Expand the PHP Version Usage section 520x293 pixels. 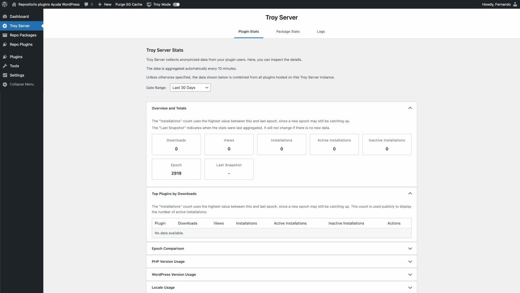[x=410, y=262]
